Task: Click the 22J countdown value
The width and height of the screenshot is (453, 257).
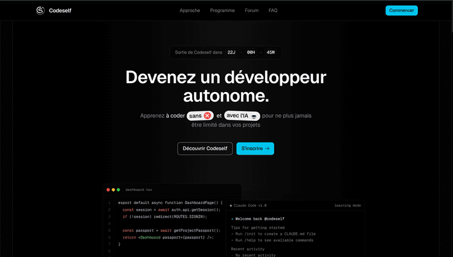Action: coord(231,52)
